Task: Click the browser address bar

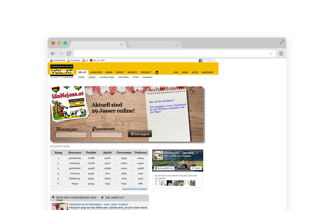Action: pos(175,53)
